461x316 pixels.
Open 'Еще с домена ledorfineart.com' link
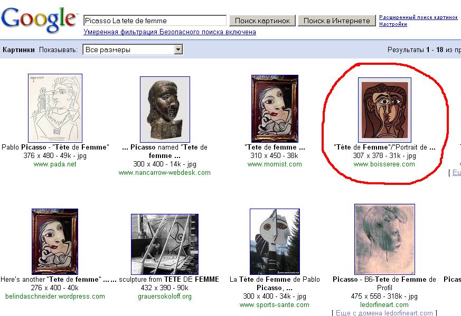[x=384, y=313]
